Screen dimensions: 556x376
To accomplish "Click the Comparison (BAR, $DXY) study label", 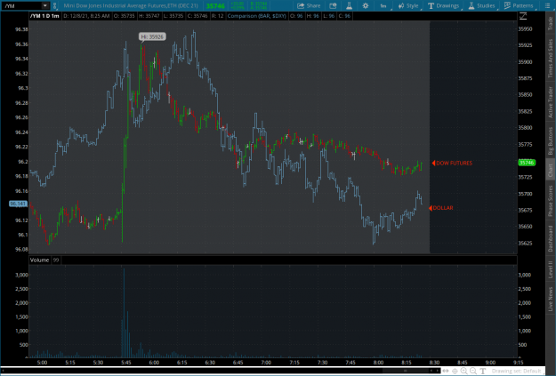I will coord(256,16).
